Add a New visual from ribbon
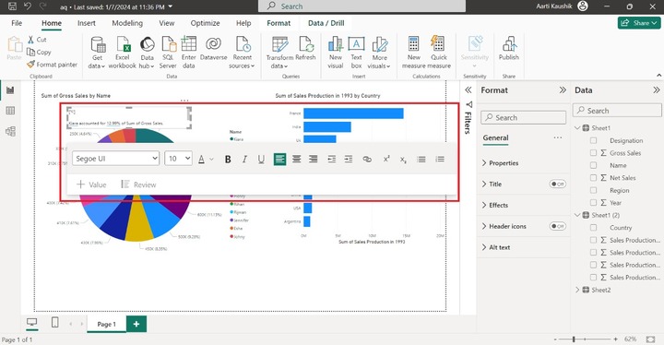The image size is (664, 345). [x=336, y=53]
